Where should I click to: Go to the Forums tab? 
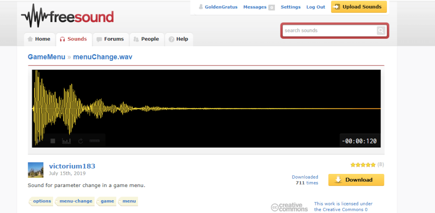[110, 39]
